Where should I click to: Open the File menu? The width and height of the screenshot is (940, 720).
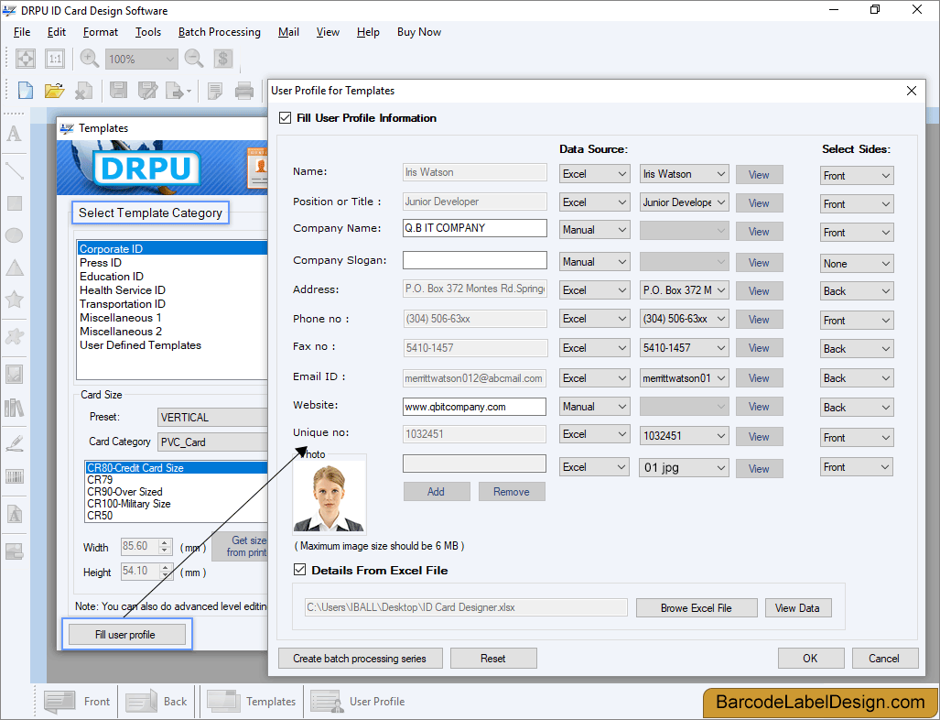pyautogui.click(x=22, y=32)
